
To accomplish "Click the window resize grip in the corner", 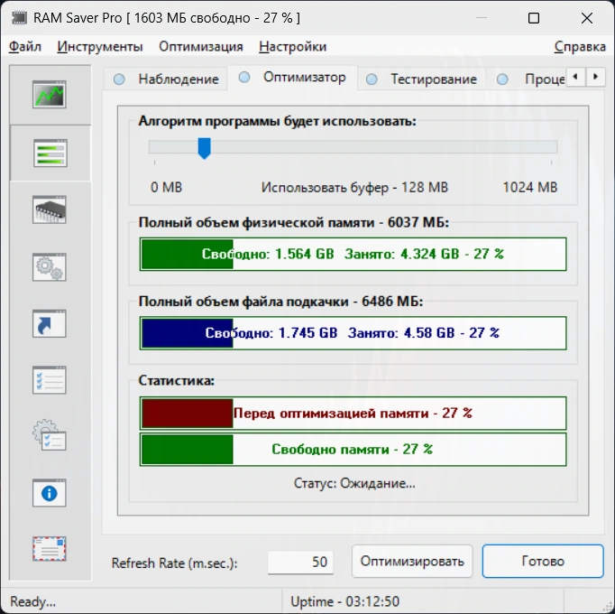I will (606, 605).
